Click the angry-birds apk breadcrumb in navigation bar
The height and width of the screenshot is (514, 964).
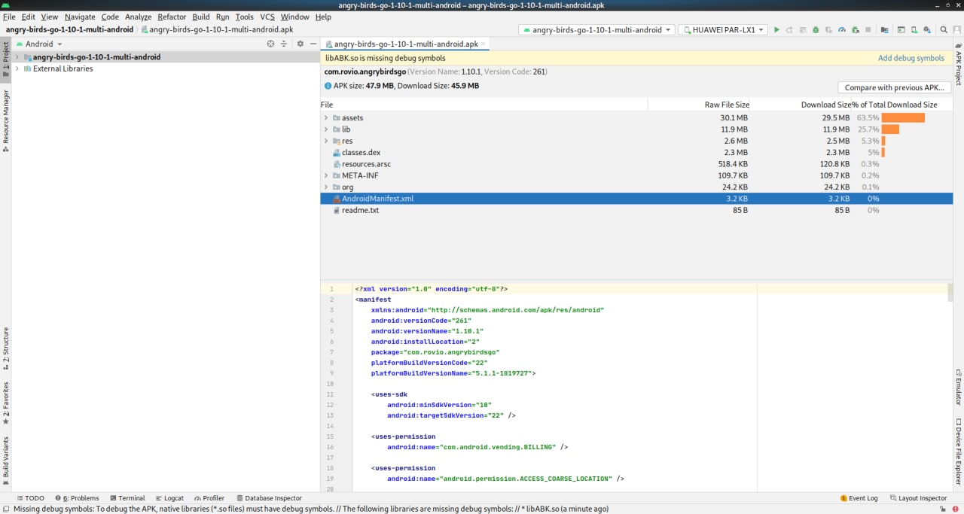[216, 30]
